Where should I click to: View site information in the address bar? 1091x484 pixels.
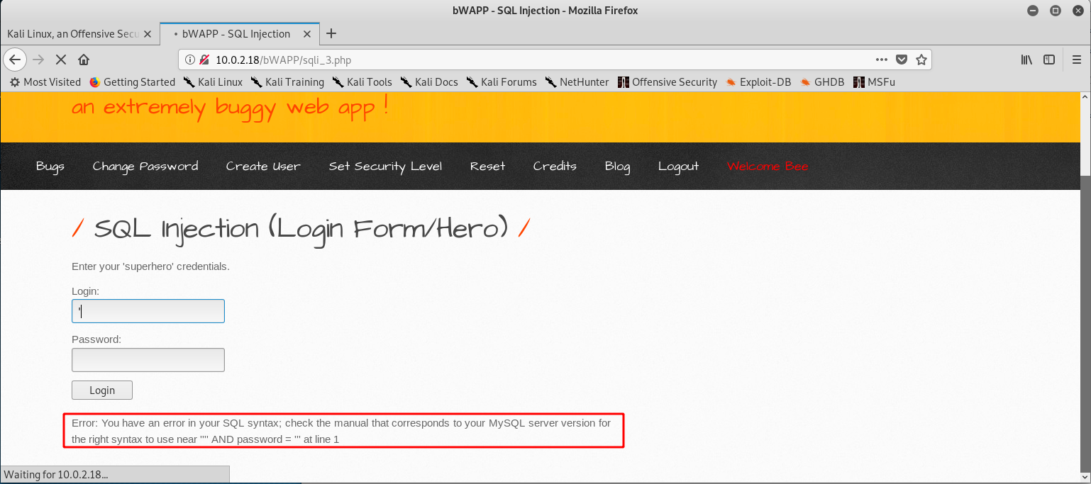tap(189, 60)
